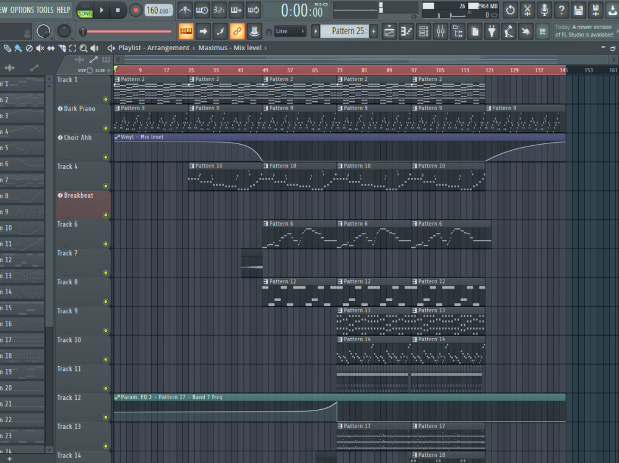The width and height of the screenshot is (619, 463).
Task: Click Playlist - Arrangement breadcrumb
Action: (x=154, y=48)
